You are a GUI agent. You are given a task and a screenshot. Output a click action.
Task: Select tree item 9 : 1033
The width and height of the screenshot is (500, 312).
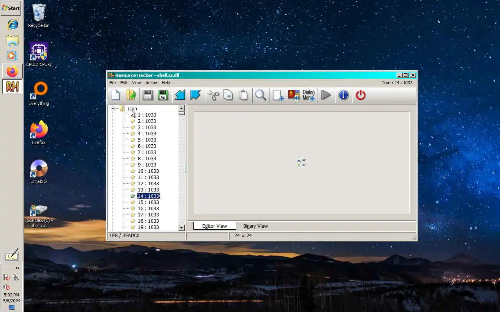(146, 165)
